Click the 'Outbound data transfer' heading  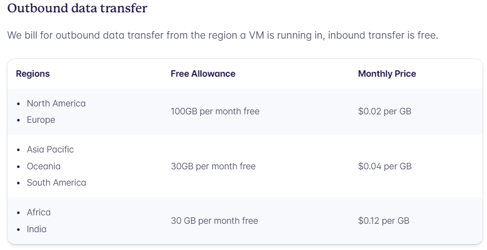pos(77,8)
